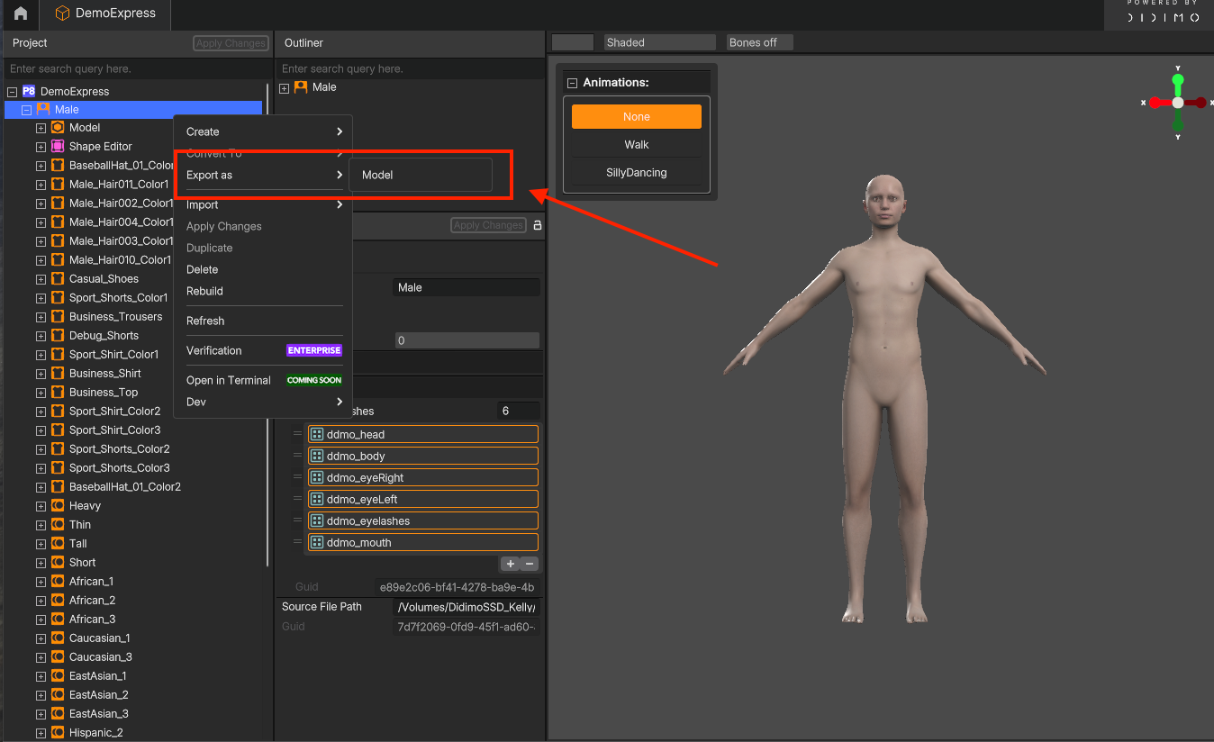
Task: Click the drag handle beside ddmo_head
Action: coord(297,434)
